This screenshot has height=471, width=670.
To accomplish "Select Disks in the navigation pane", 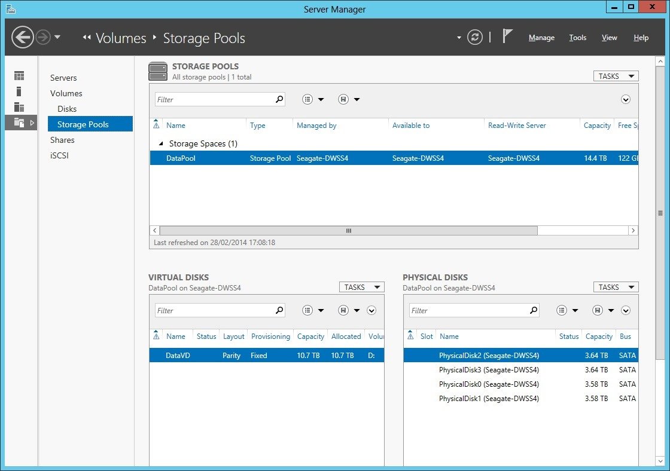I will click(67, 109).
